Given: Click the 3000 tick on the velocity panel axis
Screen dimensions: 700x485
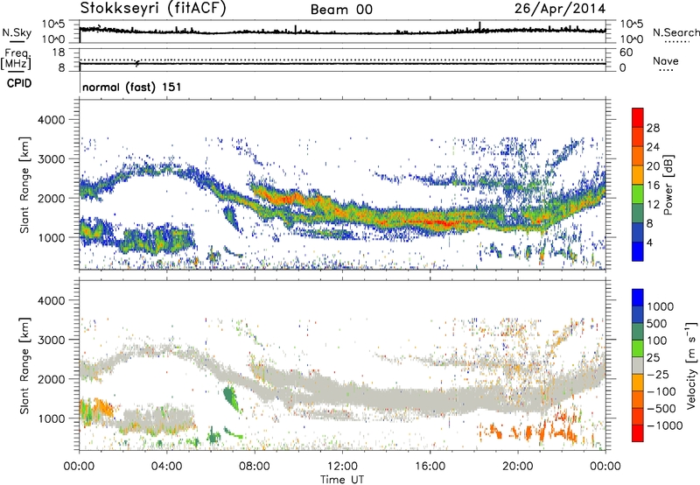Looking at the screenshot, I should coord(52,340).
